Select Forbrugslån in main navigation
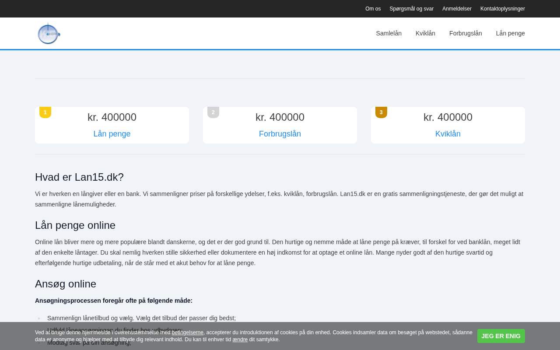560x350 pixels. pyautogui.click(x=465, y=33)
